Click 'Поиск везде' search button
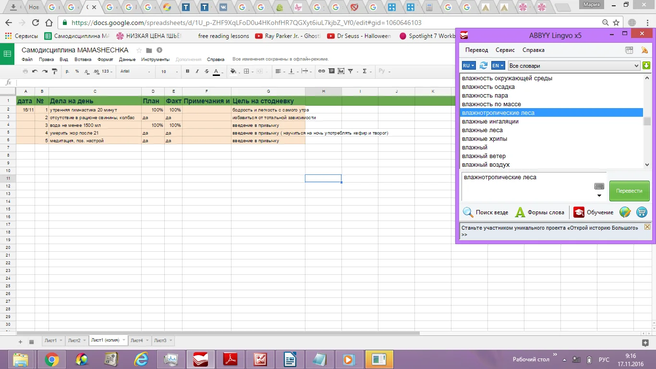 tap(486, 212)
